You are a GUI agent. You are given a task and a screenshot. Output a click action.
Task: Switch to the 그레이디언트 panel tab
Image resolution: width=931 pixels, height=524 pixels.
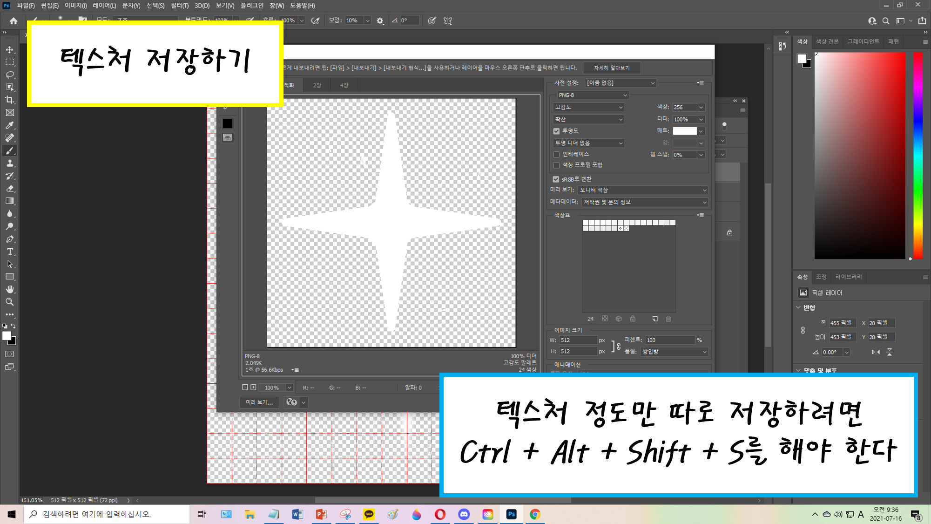point(863,41)
